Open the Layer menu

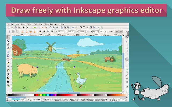point(23,24)
